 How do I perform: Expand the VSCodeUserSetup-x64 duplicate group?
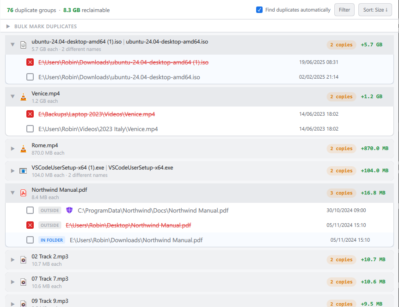pos(12,171)
